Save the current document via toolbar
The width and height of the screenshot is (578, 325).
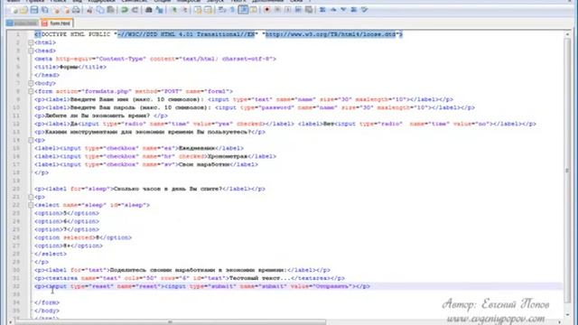[x=34, y=10]
